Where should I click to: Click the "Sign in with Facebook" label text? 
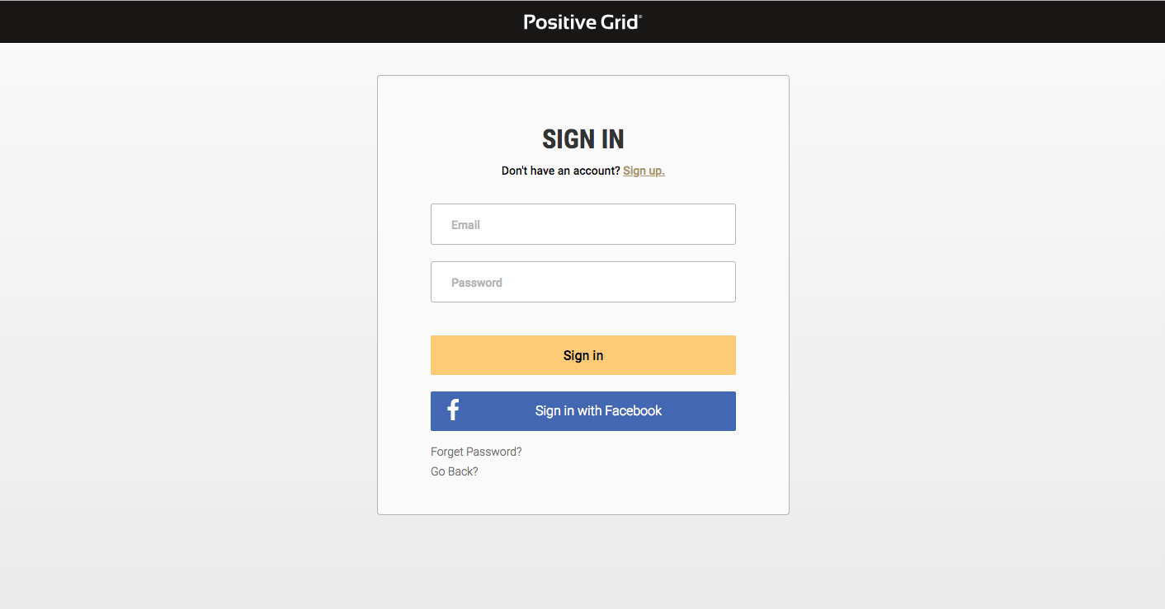click(x=598, y=410)
